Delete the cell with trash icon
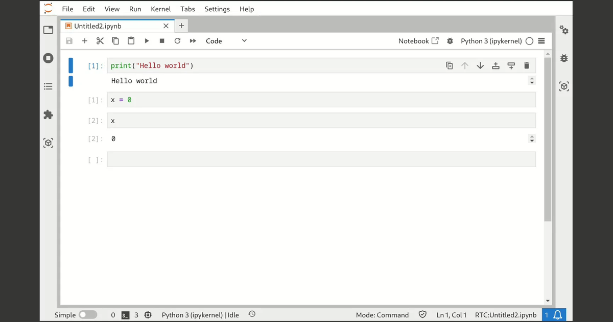Screen dimensions: 613x322 [527, 65]
